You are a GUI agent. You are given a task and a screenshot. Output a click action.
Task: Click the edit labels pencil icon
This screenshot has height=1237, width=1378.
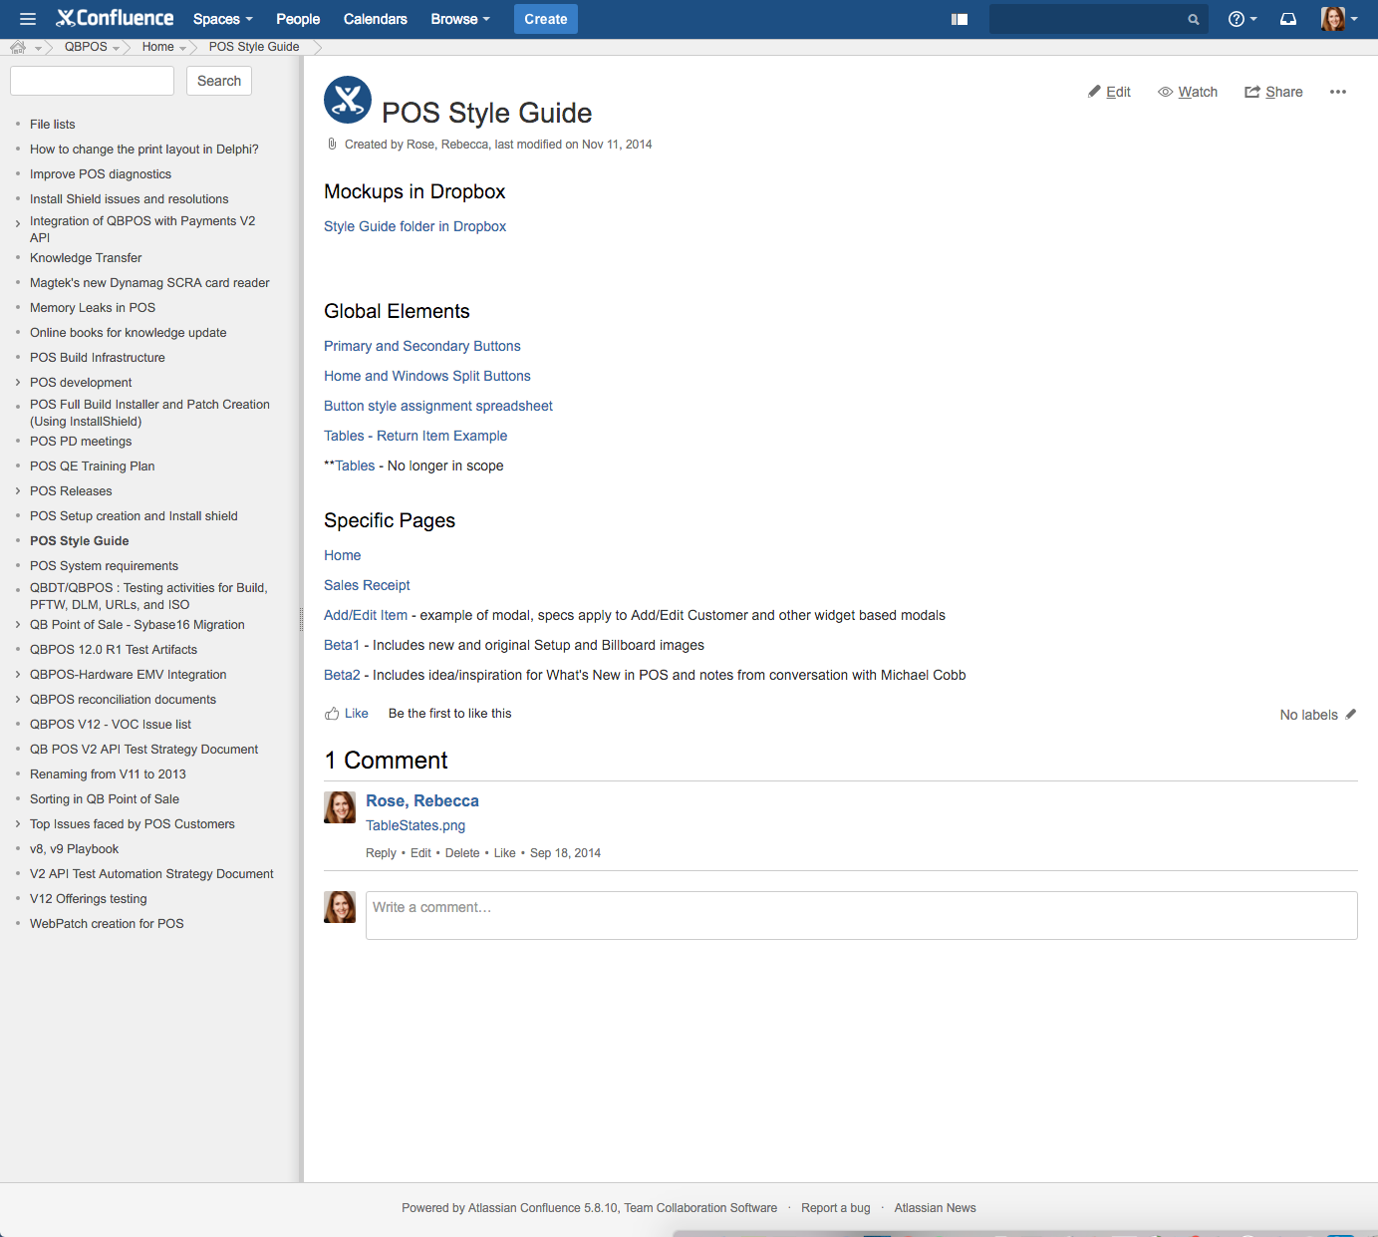[x=1351, y=714]
